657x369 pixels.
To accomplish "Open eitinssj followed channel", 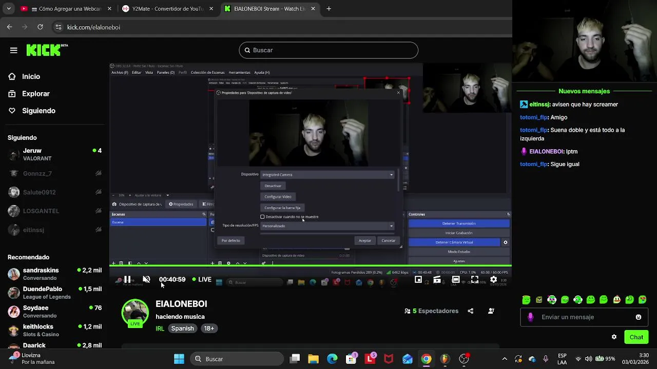I will [x=54, y=230].
